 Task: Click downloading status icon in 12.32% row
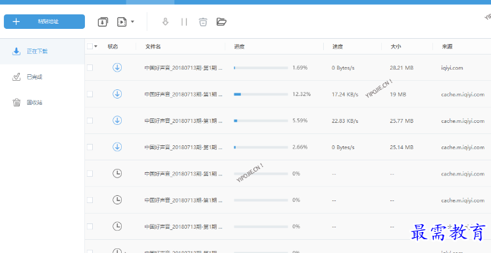click(x=117, y=94)
